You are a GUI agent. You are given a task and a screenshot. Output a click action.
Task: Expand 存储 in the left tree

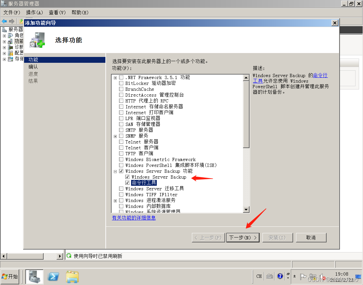(5, 59)
